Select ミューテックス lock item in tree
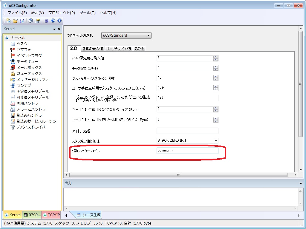This screenshot has width=306, height=229. 29,74
